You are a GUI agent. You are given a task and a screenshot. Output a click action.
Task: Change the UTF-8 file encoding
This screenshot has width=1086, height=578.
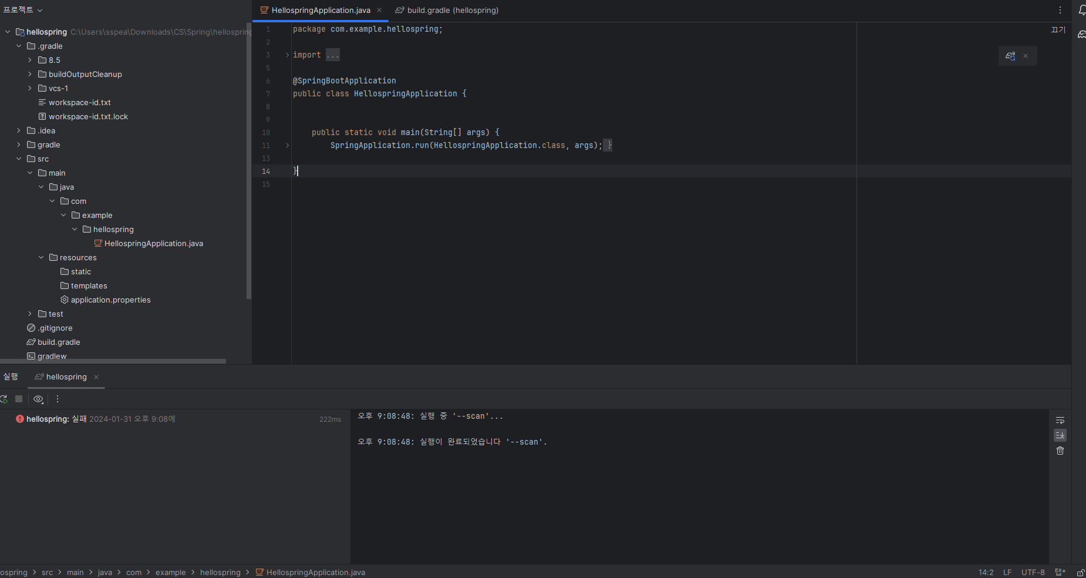click(x=1033, y=572)
